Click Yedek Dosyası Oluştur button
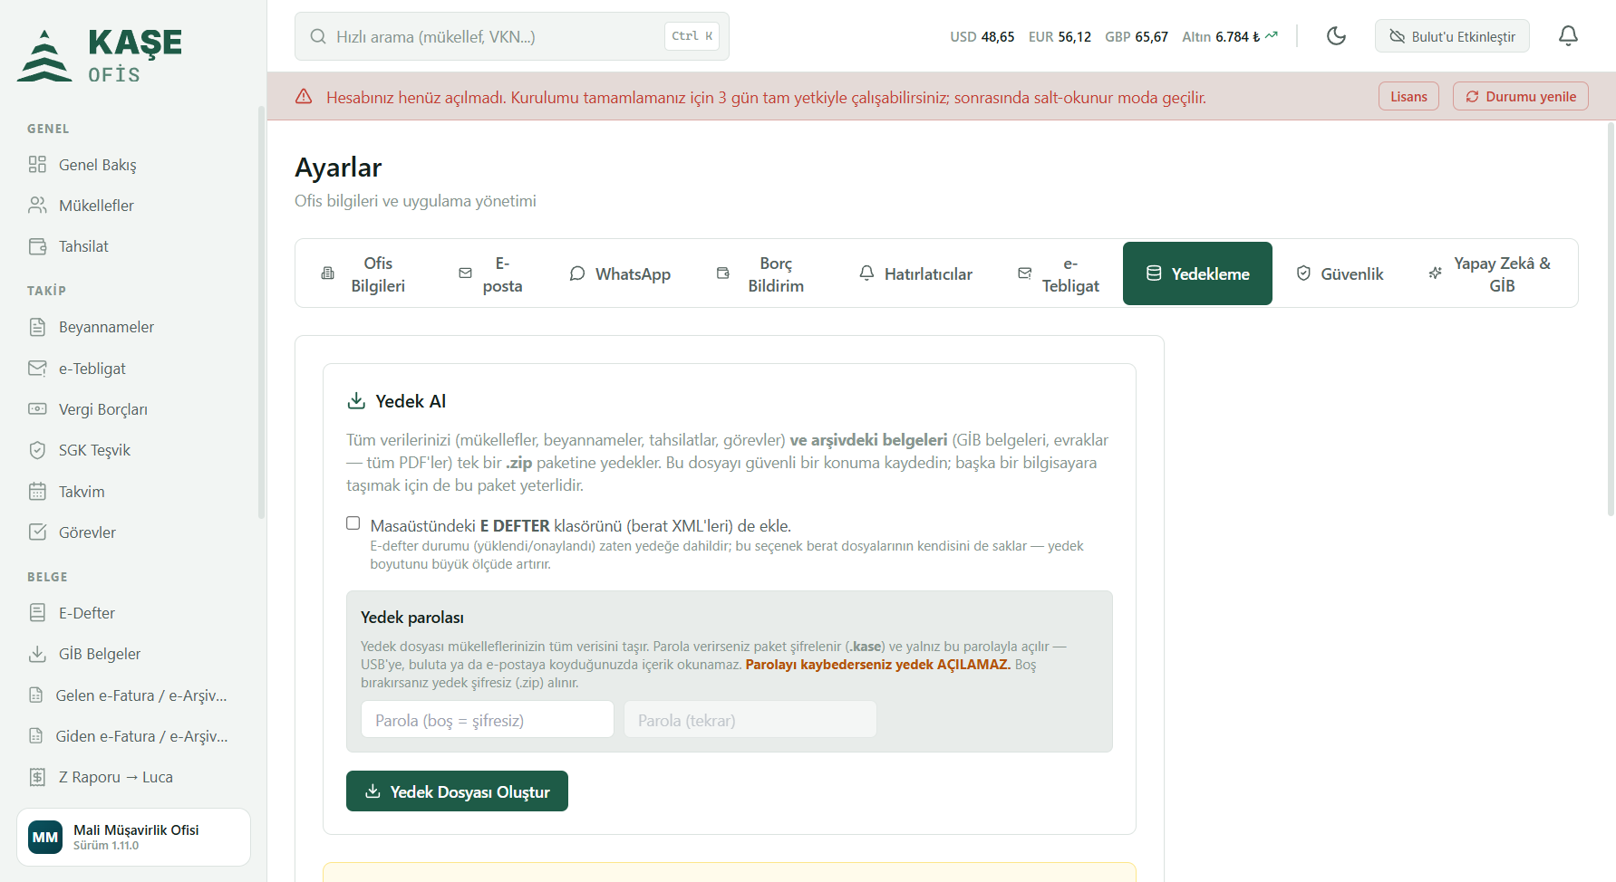 (457, 791)
